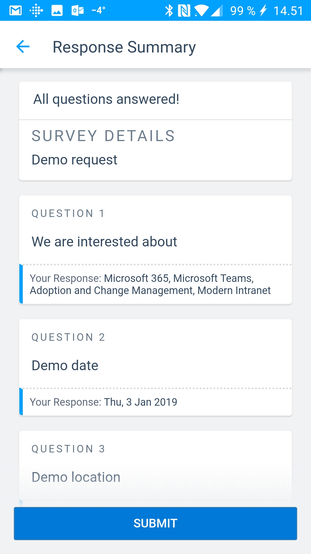Tap the 'All questions answered!' banner
Image resolution: width=311 pixels, height=554 pixels.
(106, 99)
